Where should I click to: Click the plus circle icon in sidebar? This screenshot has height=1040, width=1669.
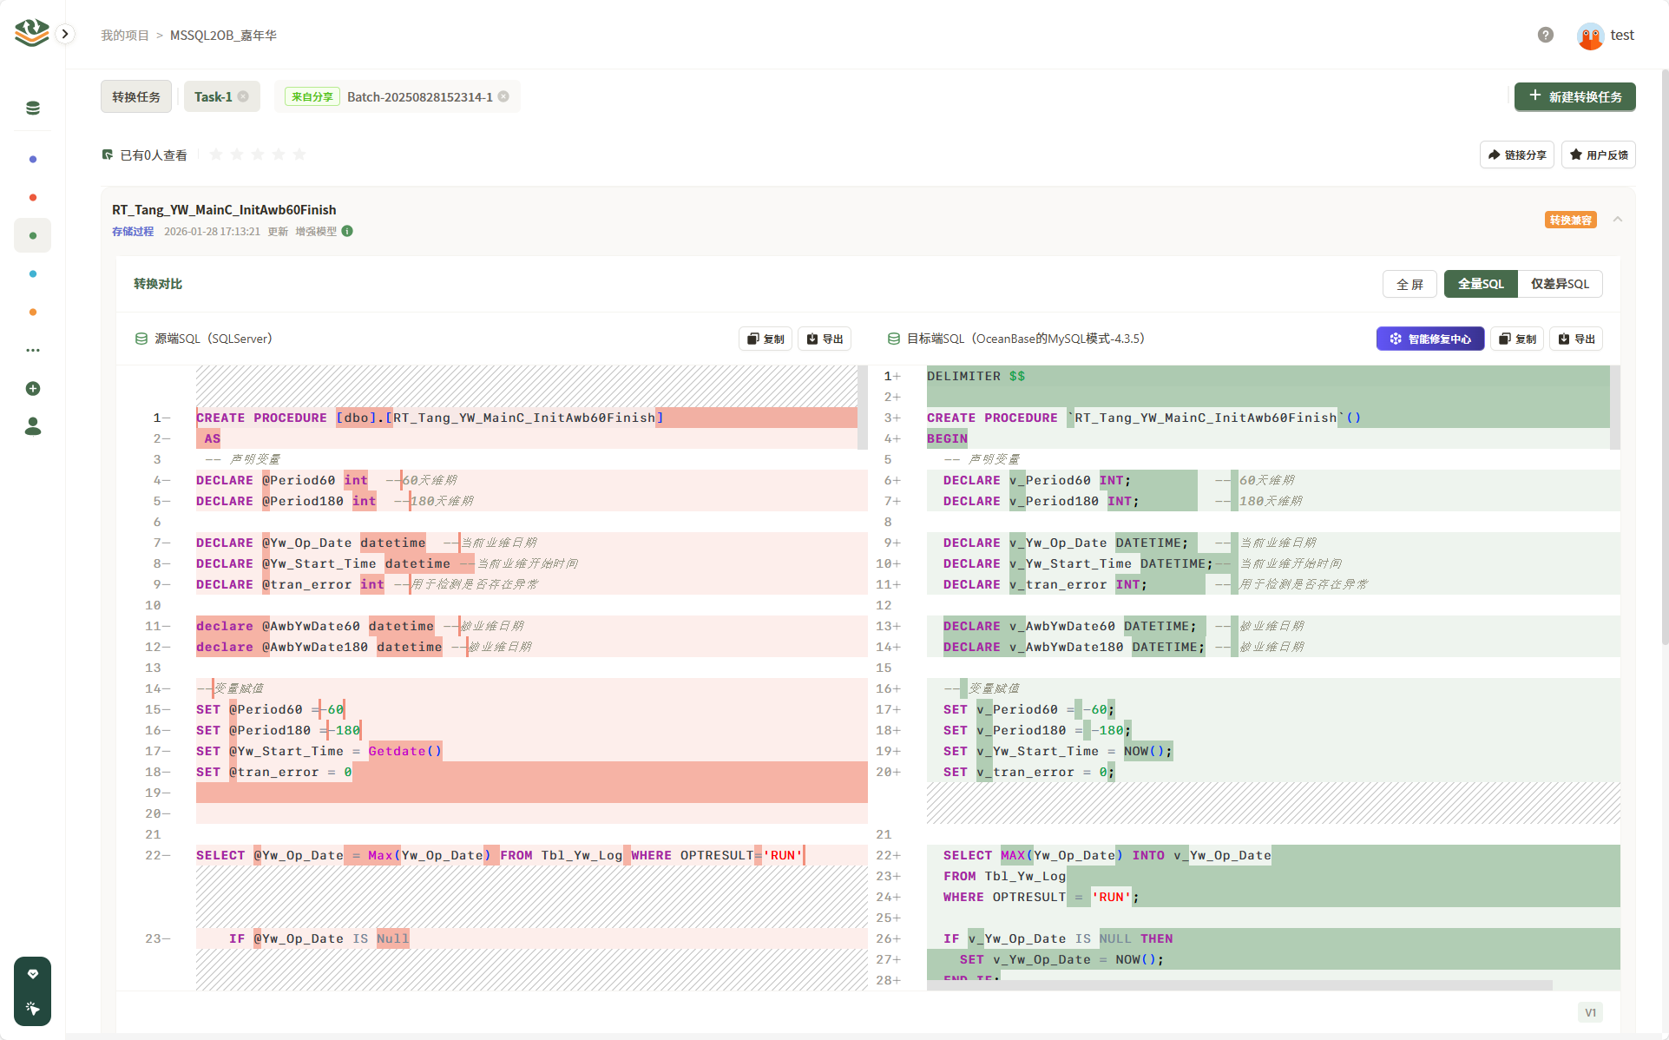[x=33, y=388]
